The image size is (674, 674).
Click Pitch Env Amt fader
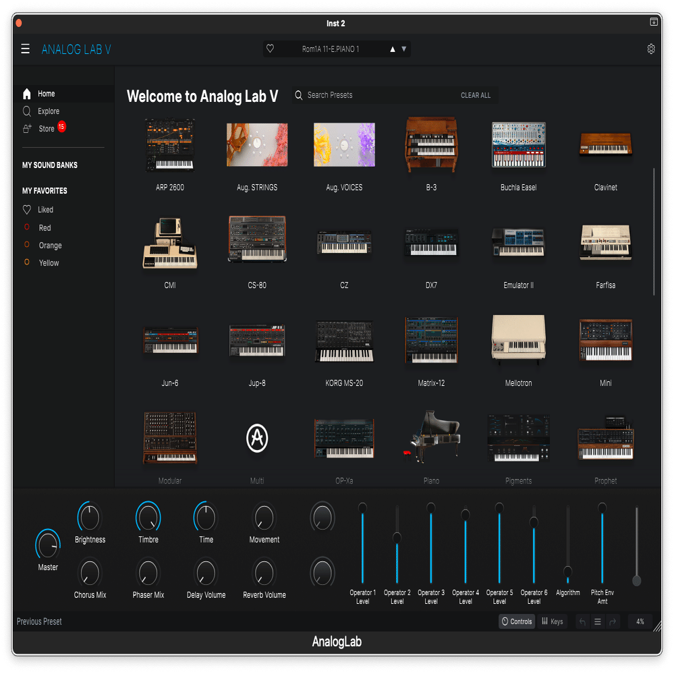pyautogui.click(x=602, y=507)
